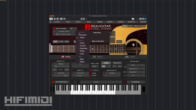Open the A.T. Off controller dropdown

tap(134, 75)
